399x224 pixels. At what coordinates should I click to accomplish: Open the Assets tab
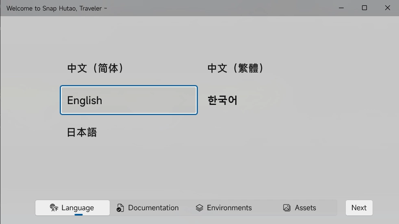(299, 208)
